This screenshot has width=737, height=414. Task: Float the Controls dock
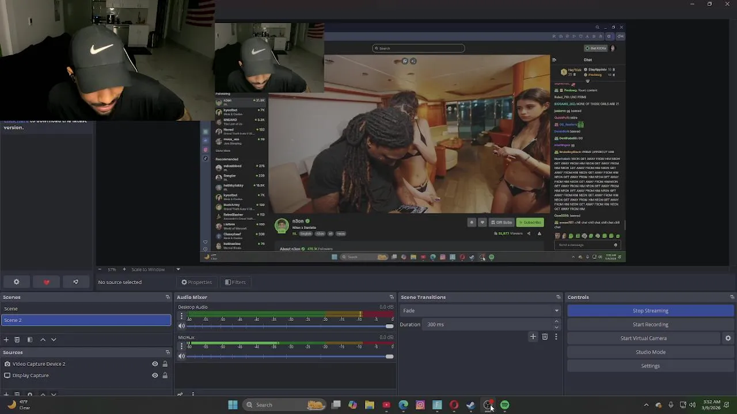(732, 297)
